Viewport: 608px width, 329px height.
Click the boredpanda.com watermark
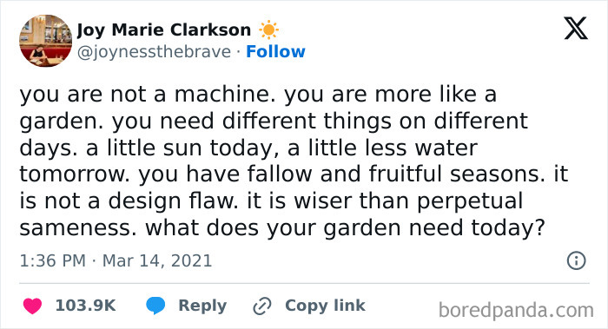tap(516, 311)
